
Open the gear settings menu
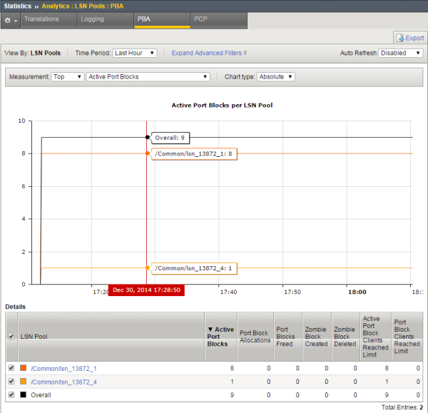click(10, 20)
